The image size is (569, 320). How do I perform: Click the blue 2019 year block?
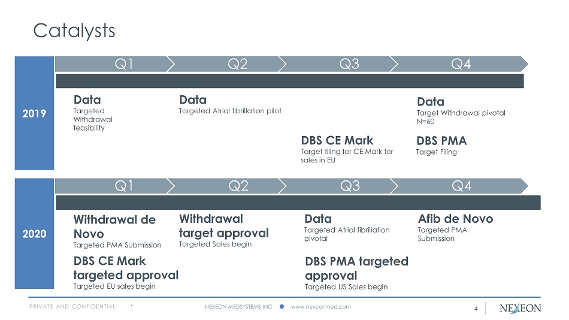pos(34,113)
